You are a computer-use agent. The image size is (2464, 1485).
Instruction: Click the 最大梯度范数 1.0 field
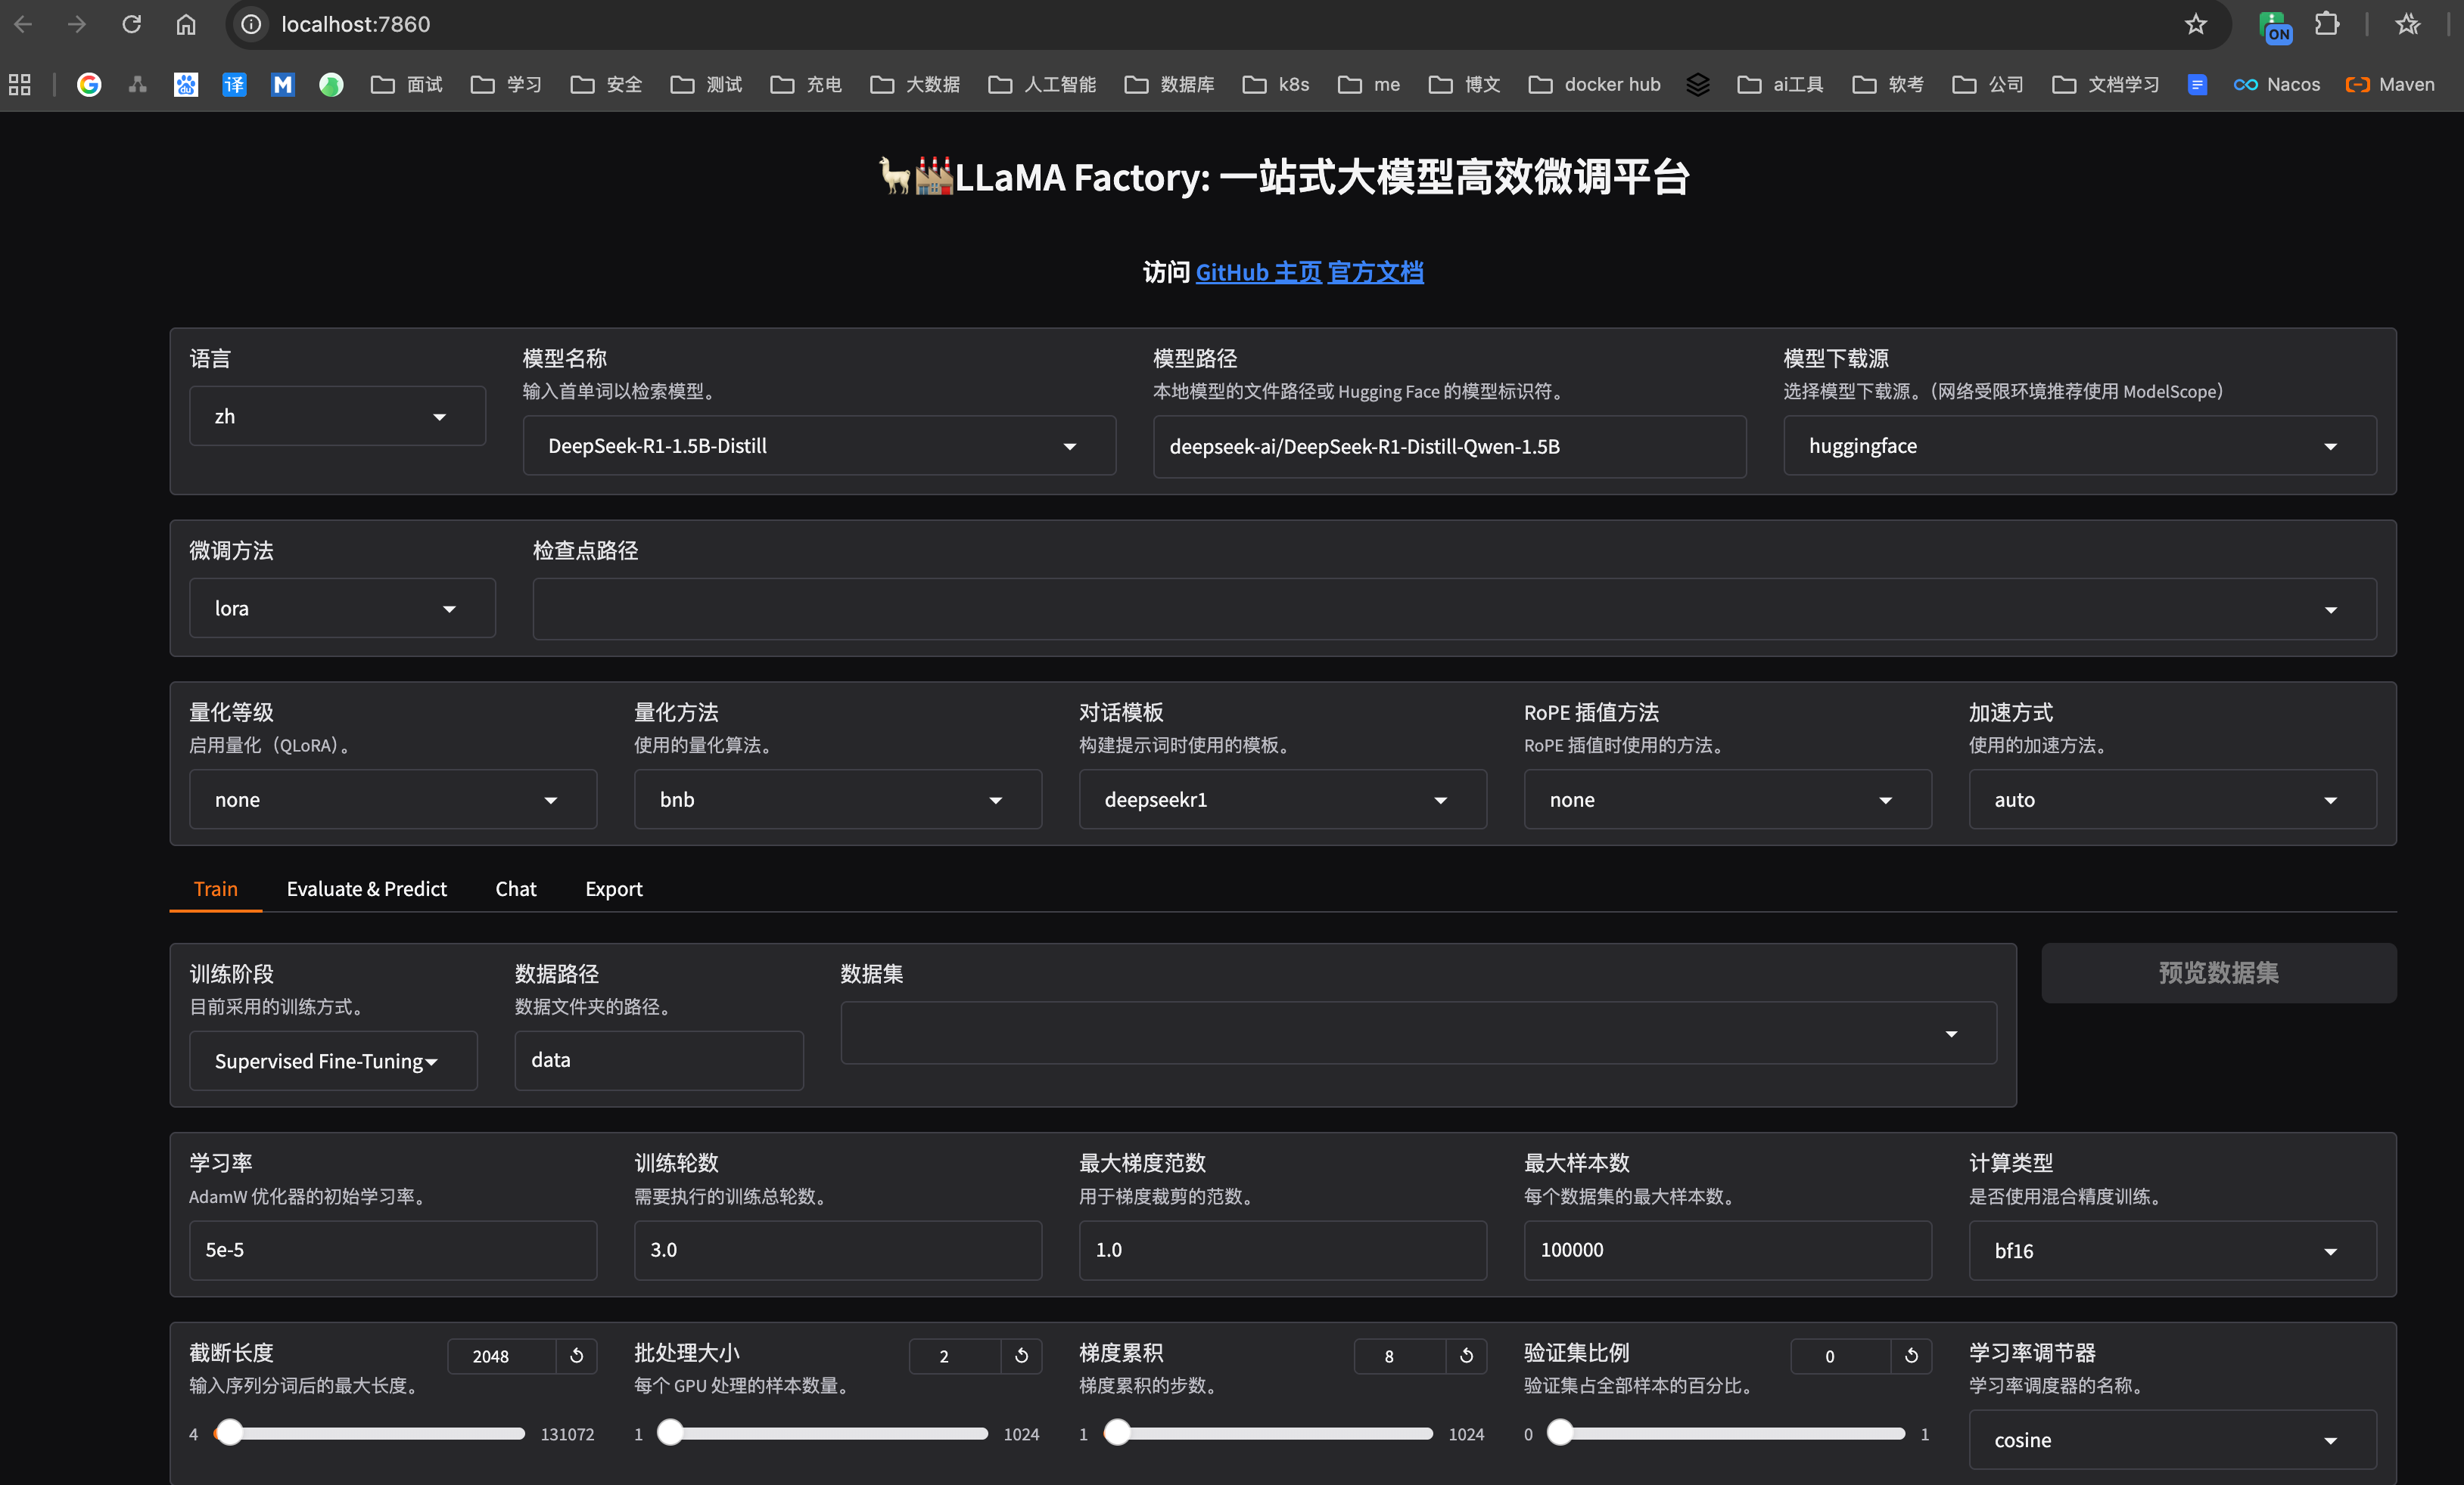point(1283,1250)
